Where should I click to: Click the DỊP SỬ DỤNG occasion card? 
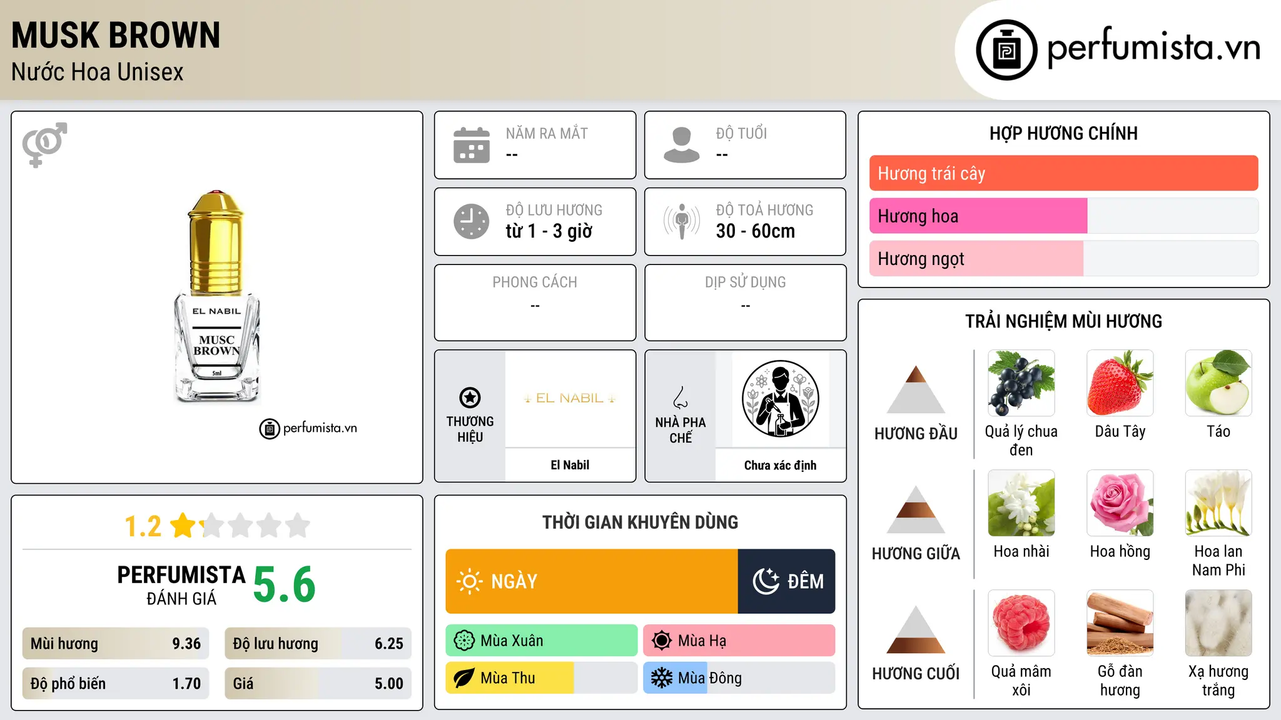tap(745, 302)
